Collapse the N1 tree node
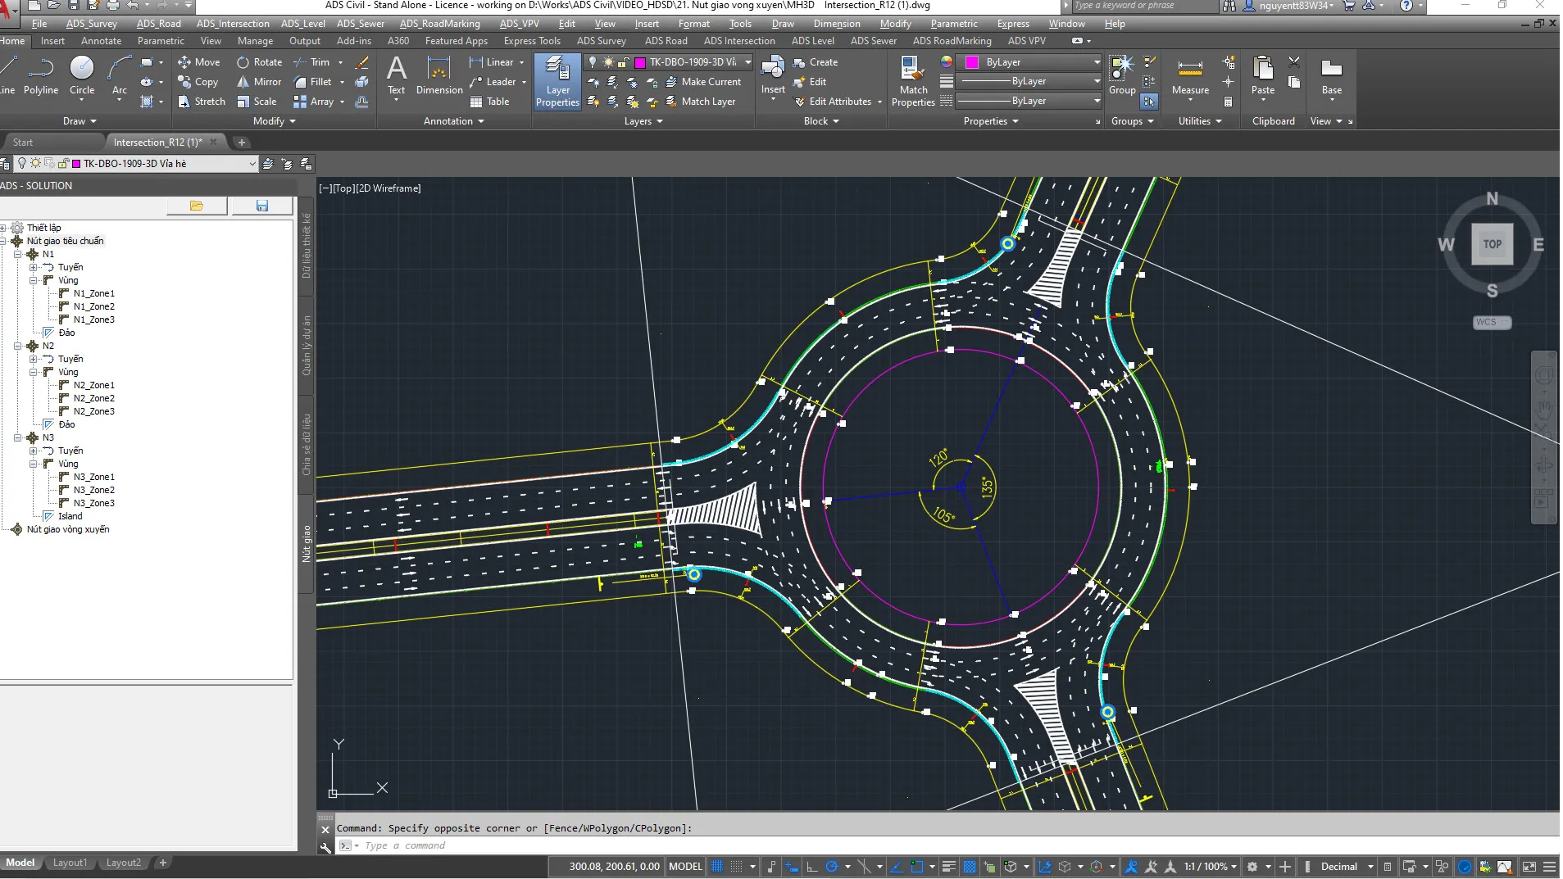This screenshot has height=879, width=1563. (x=17, y=254)
